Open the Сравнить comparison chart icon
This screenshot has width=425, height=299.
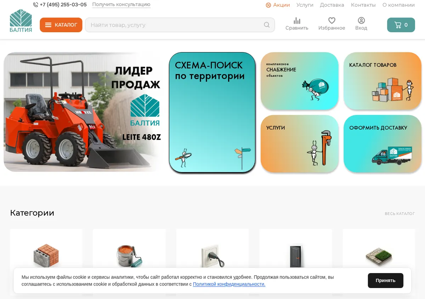coord(297,21)
